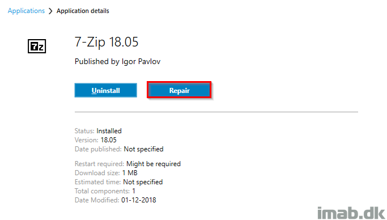Click the imab.dk watermark logo
The image size is (387, 220).
(x=351, y=213)
